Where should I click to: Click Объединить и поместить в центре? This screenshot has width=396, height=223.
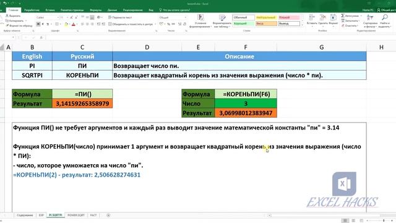pos(131,24)
